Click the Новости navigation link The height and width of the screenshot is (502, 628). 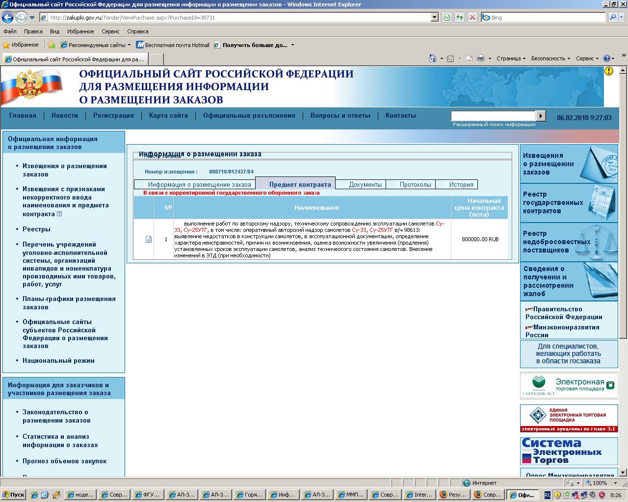[x=65, y=116]
